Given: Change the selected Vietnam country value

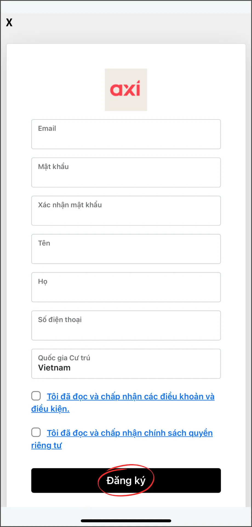Looking at the screenshot, I should (x=54, y=368).
